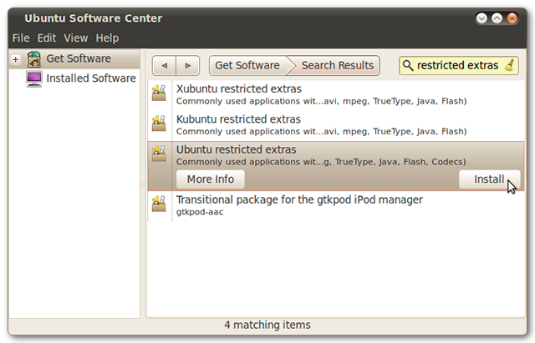Select the Search Results breadcrumb
This screenshot has height=343, width=535.
tap(337, 65)
